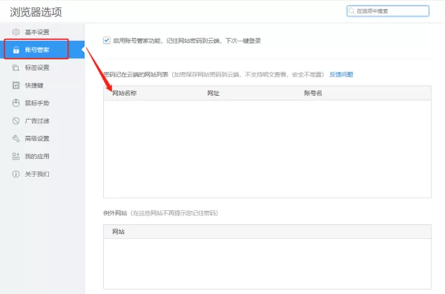Click the wrench icon beside 高级设置

[16, 138]
